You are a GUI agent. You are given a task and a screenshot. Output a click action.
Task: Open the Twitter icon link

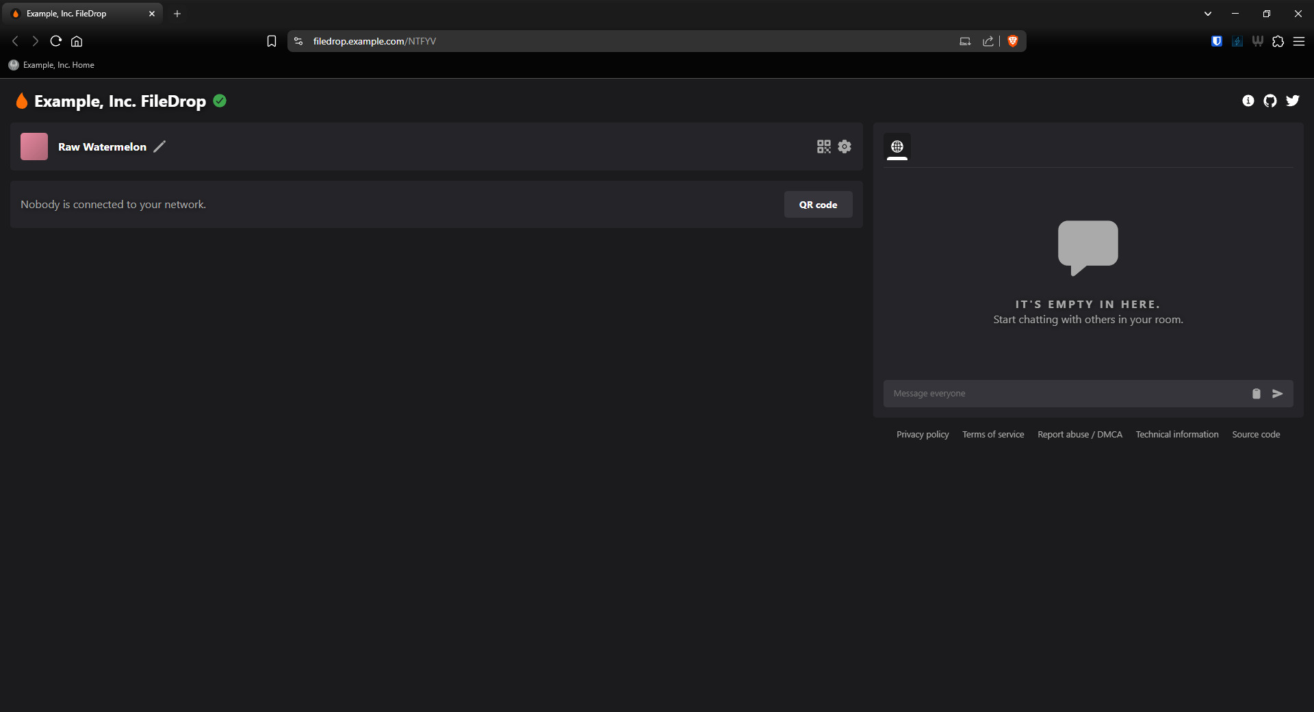1292,101
